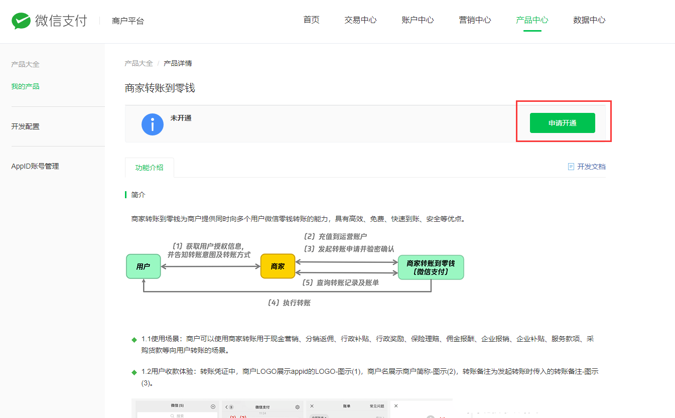Open 账户中心 in the top navigation
The width and height of the screenshot is (675, 418).
coord(418,20)
